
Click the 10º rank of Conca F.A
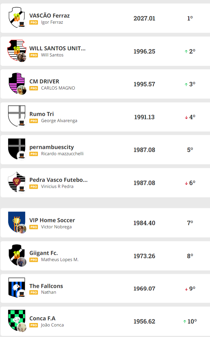192,321
